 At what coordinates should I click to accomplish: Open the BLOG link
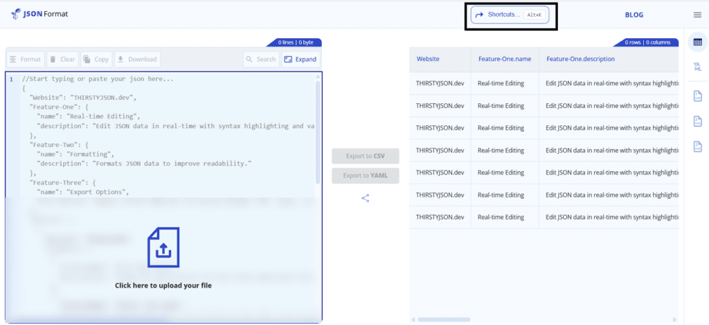point(634,15)
